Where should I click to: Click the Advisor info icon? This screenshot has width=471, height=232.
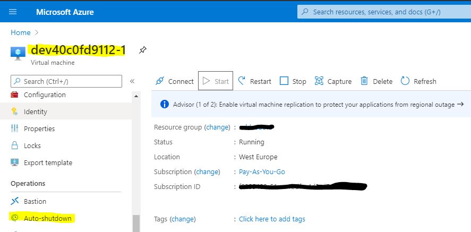click(x=164, y=105)
